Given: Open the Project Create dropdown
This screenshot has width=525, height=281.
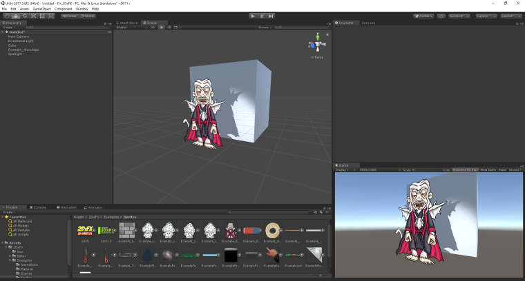Looking at the screenshot, I should (10, 212).
